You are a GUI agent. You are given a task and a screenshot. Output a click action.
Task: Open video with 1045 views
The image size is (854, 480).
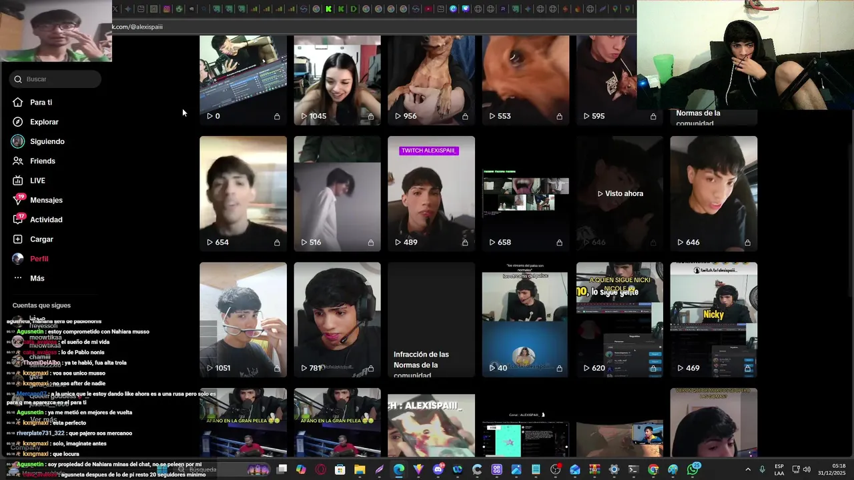click(x=337, y=80)
